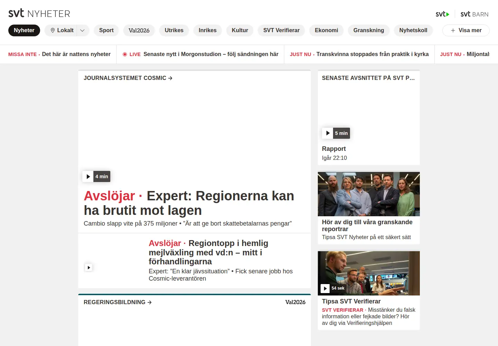Go to the Utrikes section
This screenshot has height=346, width=498.
coord(174,30)
